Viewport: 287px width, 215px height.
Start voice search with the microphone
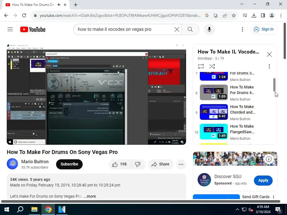209,29
